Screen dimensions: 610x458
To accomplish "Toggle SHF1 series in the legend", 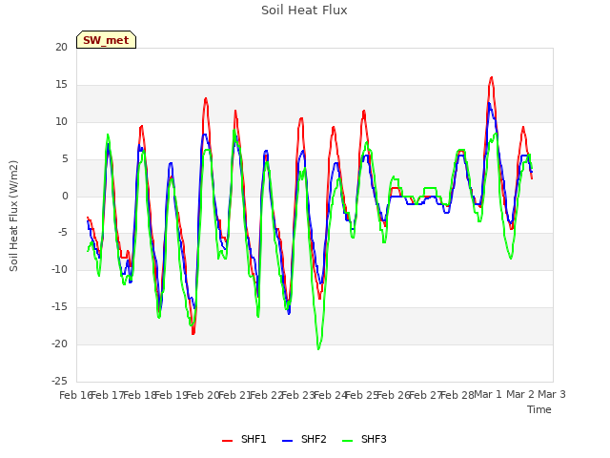I will pyautogui.click(x=244, y=439).
